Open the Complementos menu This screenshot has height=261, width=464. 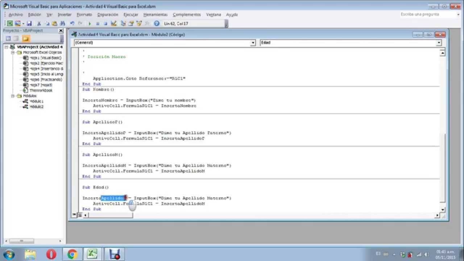[x=187, y=14]
